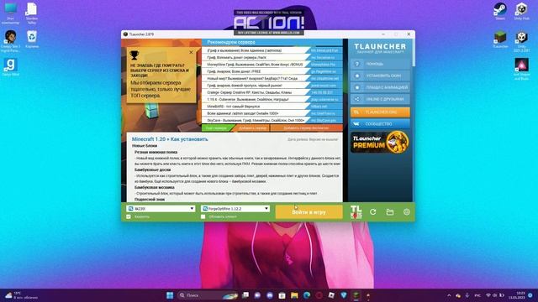Click the yellow Войти в игру button
This screenshot has width=538, height=302.
pos(309,212)
